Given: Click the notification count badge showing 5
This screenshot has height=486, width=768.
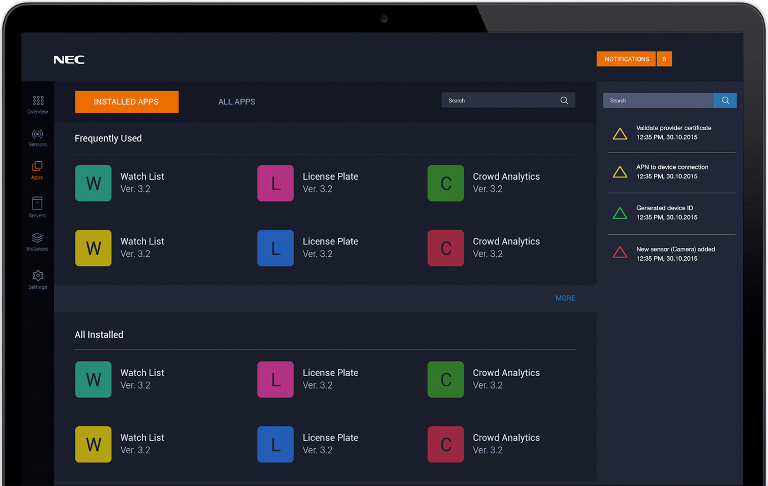Looking at the screenshot, I should pyautogui.click(x=664, y=59).
